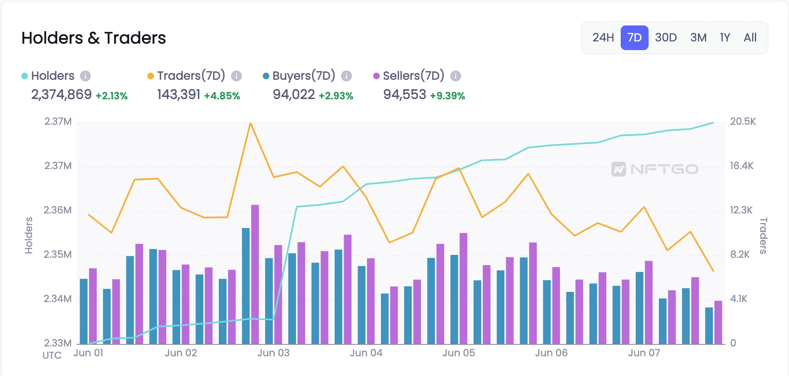789x376 pixels.
Task: Click the info icon next to Holders
Action: 85,76
